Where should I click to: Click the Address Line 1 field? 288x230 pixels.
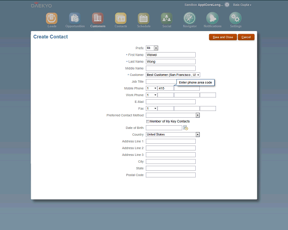point(171,141)
